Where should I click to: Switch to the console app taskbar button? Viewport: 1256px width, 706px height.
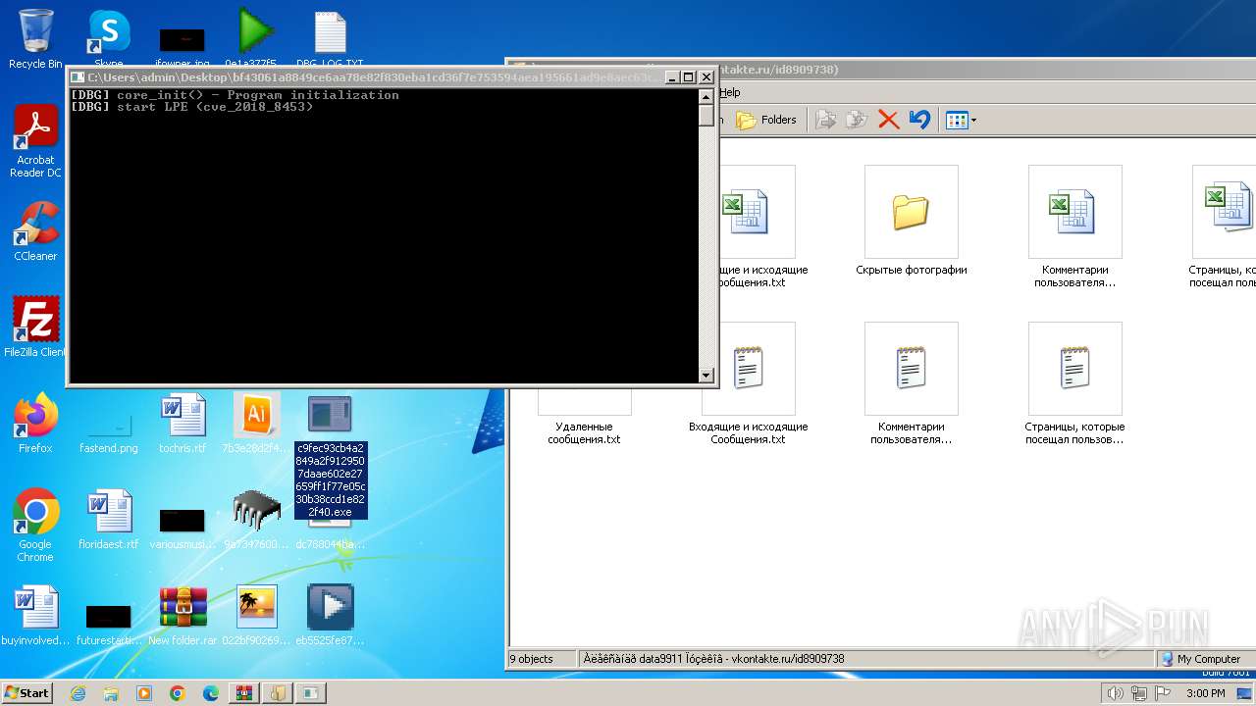tap(311, 693)
